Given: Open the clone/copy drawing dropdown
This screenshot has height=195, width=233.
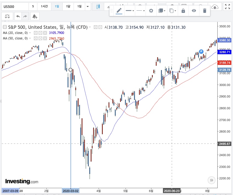Looking at the screenshot, I should coord(173,11).
